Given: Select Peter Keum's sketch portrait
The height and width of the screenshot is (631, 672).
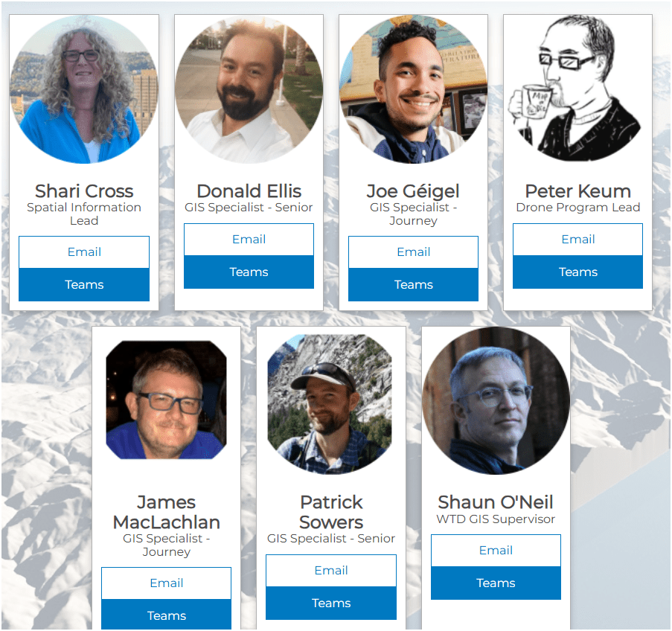Looking at the screenshot, I should coord(577,89).
